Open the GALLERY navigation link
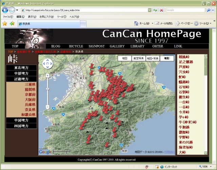The height and width of the screenshot is (170, 217). [x=117, y=46]
